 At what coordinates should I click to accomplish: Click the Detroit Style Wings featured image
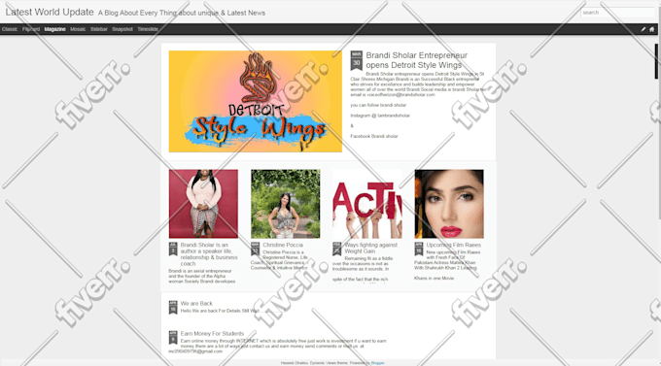pos(256,102)
